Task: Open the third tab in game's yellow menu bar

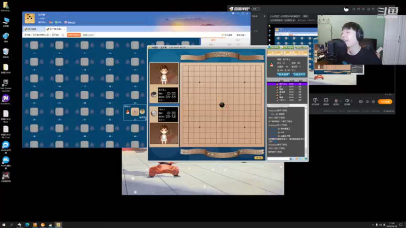Action: coord(292,53)
